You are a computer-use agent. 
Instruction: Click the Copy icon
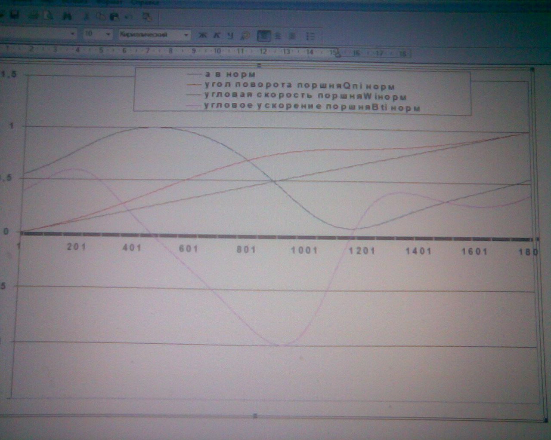point(100,16)
